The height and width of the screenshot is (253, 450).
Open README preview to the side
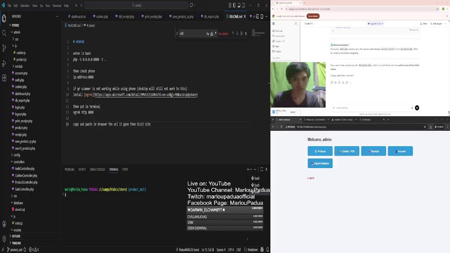coord(257,17)
